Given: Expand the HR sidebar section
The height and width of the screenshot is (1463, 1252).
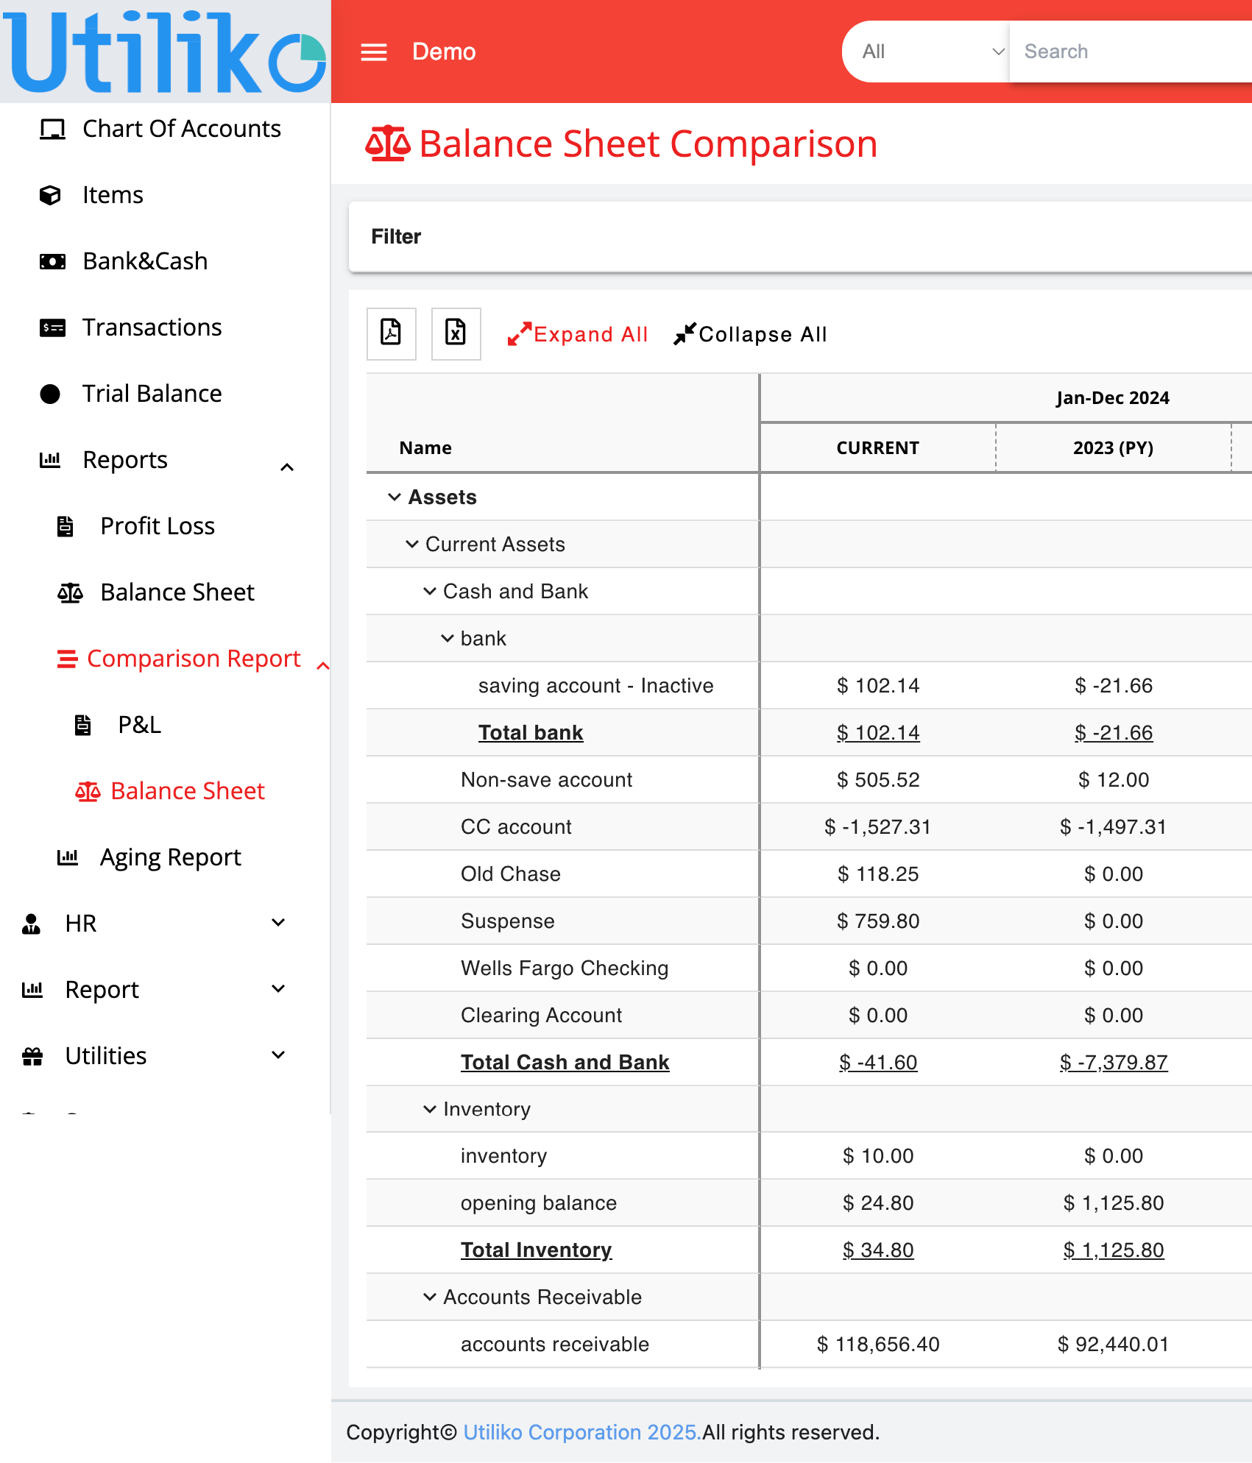Looking at the screenshot, I should pos(278,923).
